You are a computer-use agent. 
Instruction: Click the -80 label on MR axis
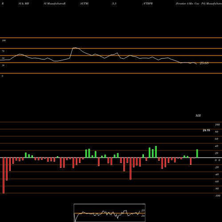pyautogui.click(x=217, y=189)
